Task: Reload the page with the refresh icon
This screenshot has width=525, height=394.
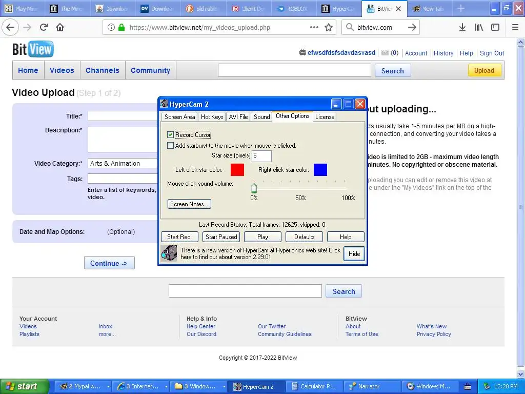Action: tap(44, 28)
